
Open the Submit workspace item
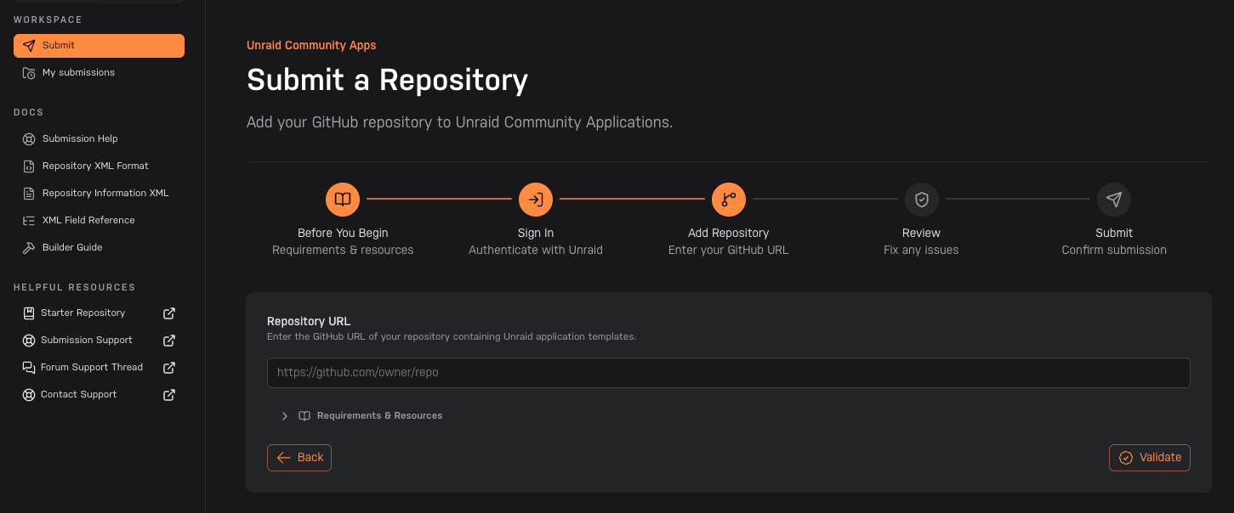pos(99,46)
